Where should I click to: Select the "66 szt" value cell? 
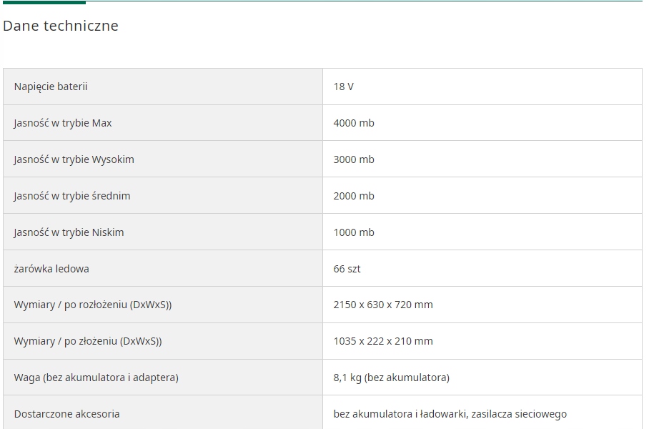347,269
